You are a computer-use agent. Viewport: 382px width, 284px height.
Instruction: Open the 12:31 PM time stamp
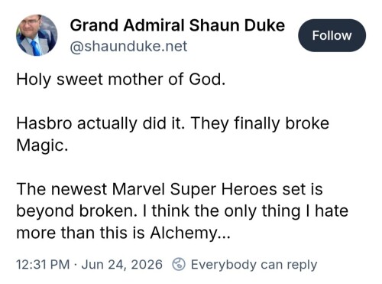tap(43, 264)
